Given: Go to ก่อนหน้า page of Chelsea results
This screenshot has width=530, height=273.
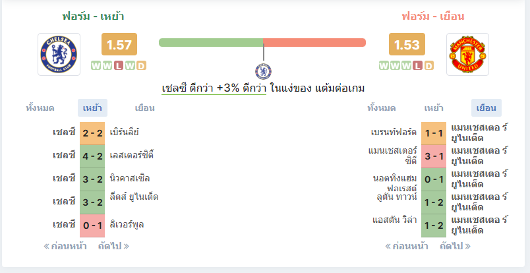Looking at the screenshot, I should pos(65,246).
